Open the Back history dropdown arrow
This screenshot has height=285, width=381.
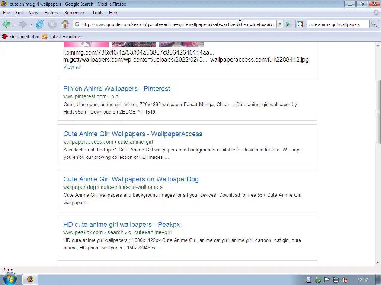tap(15, 24)
